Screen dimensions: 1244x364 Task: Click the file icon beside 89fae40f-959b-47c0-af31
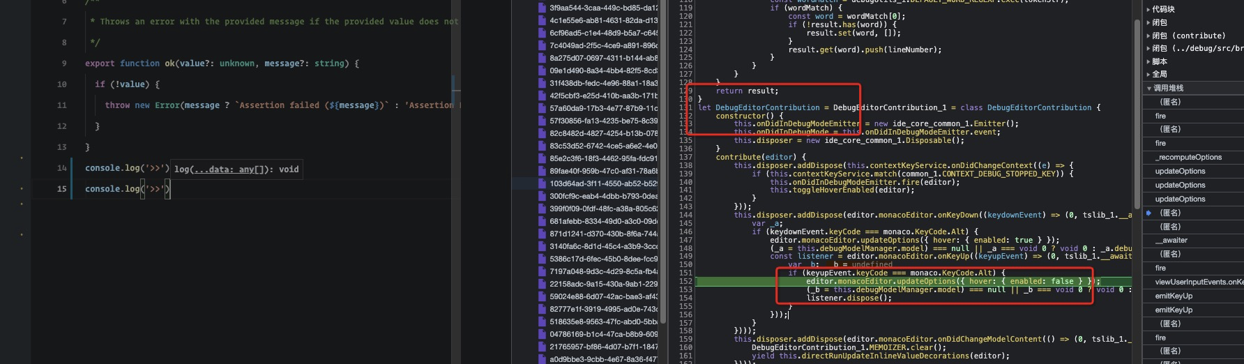tap(542, 171)
